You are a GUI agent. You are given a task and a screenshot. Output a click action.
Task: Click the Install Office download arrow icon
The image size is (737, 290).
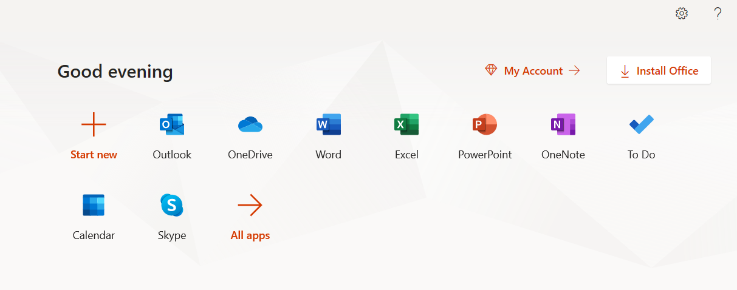[x=625, y=71]
